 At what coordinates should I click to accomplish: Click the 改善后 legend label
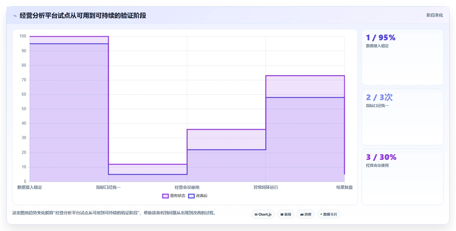point(202,196)
